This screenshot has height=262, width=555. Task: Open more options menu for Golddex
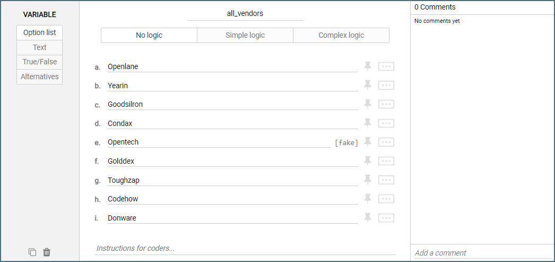[386, 161]
